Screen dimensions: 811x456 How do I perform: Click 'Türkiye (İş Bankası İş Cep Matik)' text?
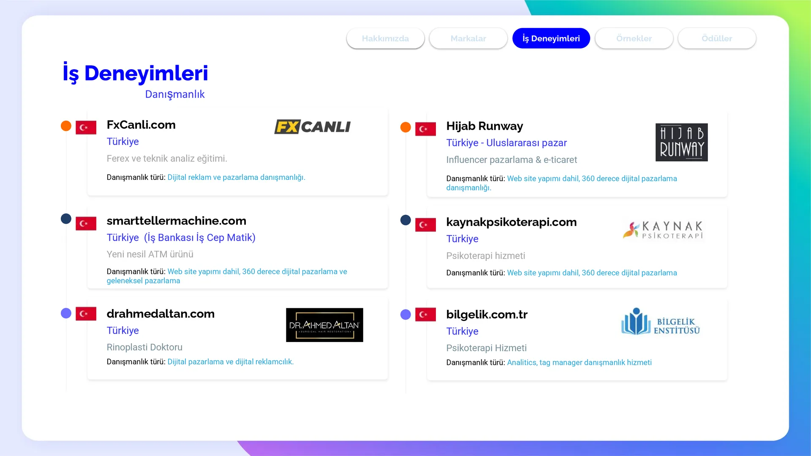click(181, 238)
